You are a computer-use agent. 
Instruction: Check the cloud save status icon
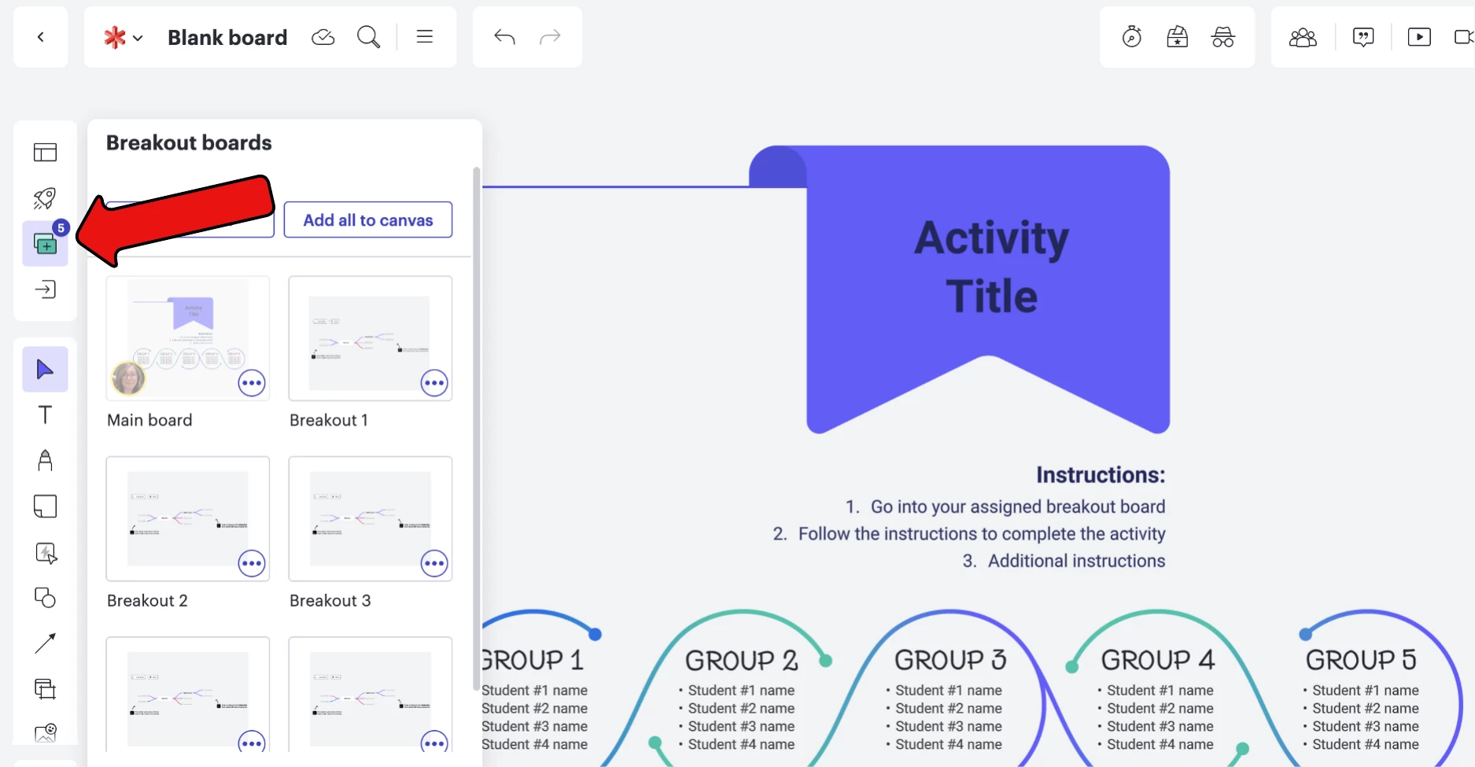click(x=323, y=37)
